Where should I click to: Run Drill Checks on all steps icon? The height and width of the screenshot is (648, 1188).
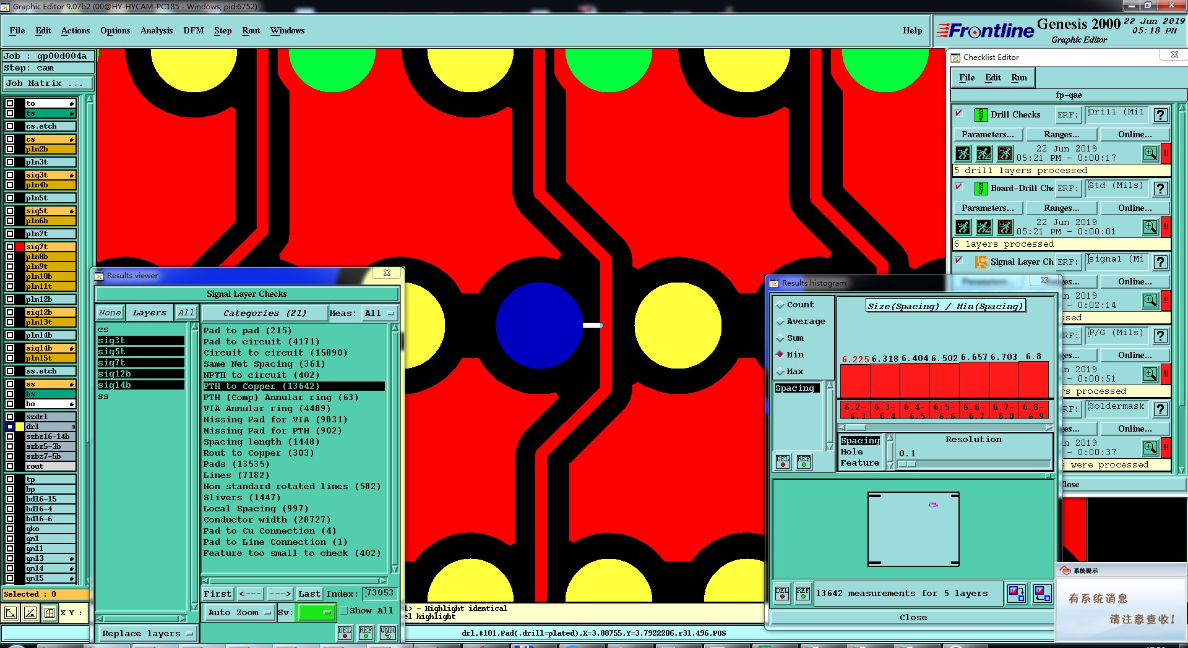coord(963,153)
